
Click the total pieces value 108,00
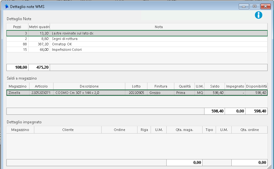click(18, 67)
